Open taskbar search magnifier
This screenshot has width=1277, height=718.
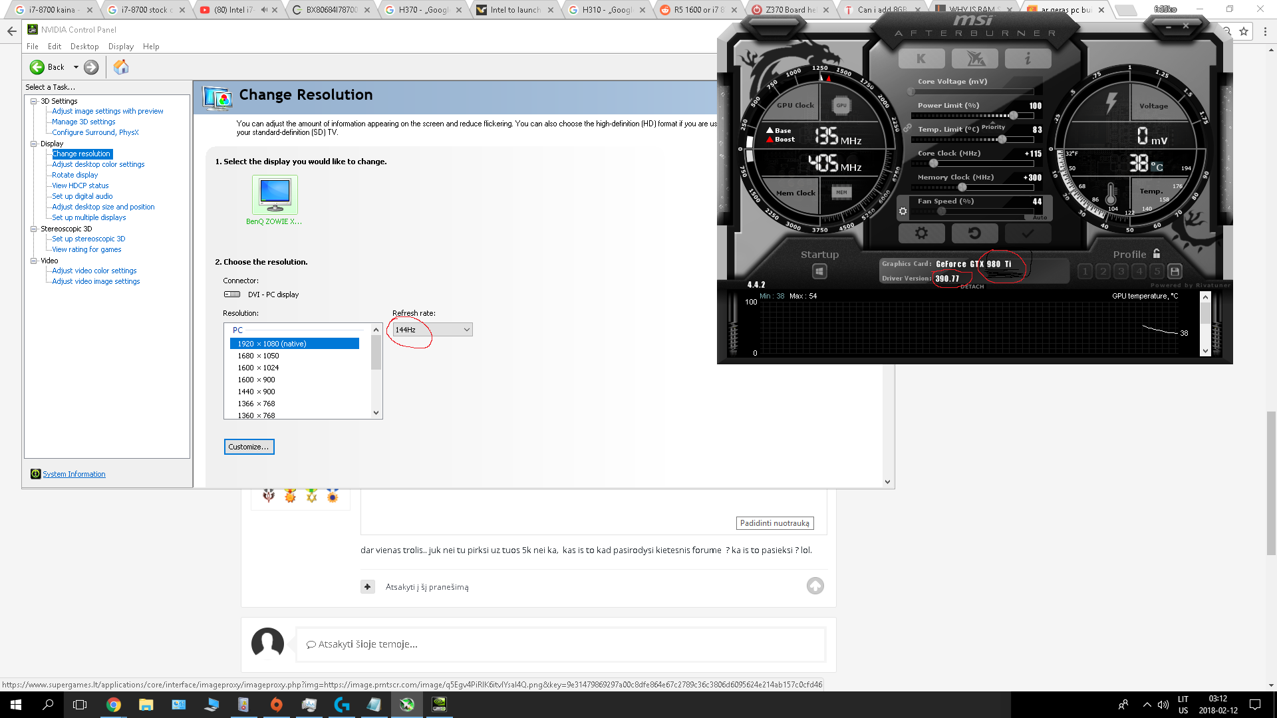tap(48, 705)
